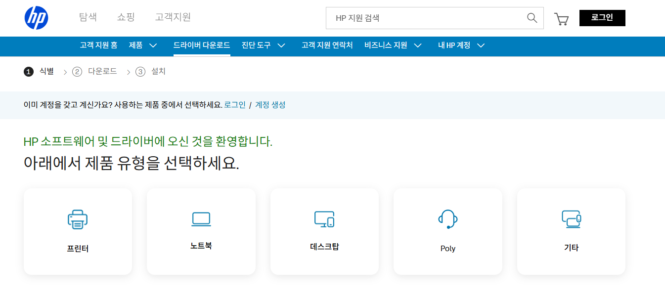Click step 1 식별 circle

[x=28, y=72]
